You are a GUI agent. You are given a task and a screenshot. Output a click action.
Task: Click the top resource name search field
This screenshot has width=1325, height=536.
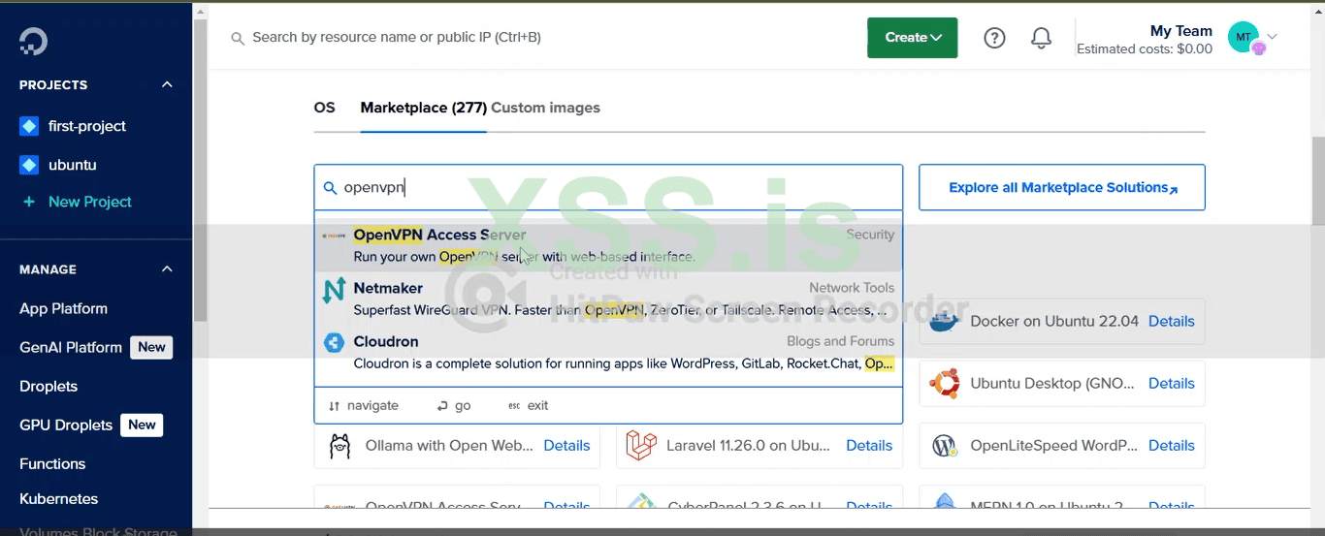[x=396, y=38]
